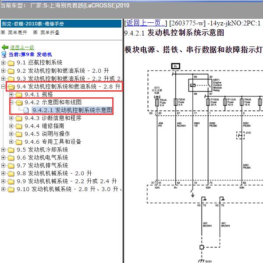Click folder icon for 9.5 发动机冷却系统
This screenshot has height=263, width=263.
pyautogui.click(x=11, y=150)
